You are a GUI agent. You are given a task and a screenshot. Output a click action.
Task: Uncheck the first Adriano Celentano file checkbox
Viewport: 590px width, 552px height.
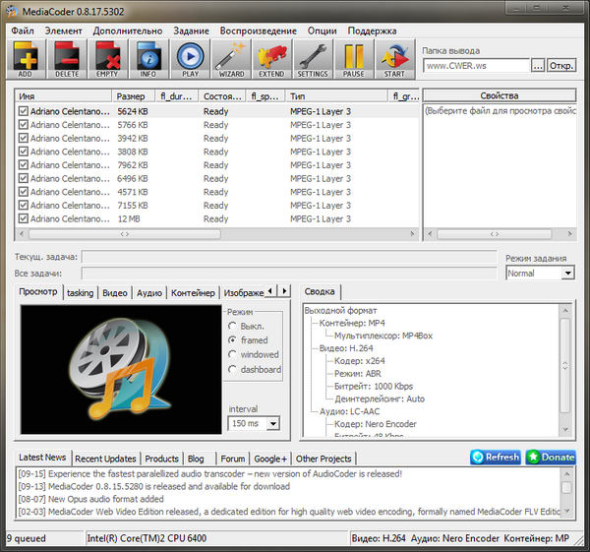pos(24,112)
